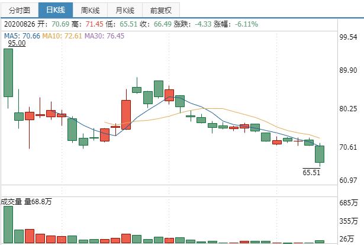The image size is (364, 245).
Task: Select the last green candlestick on the right
Action: [x=320, y=154]
